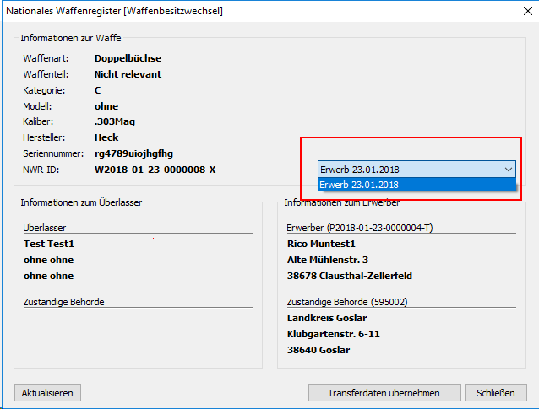Click the Erwerber name Rico Muntest1
Viewport: 539px width, 409px height.
319,244
